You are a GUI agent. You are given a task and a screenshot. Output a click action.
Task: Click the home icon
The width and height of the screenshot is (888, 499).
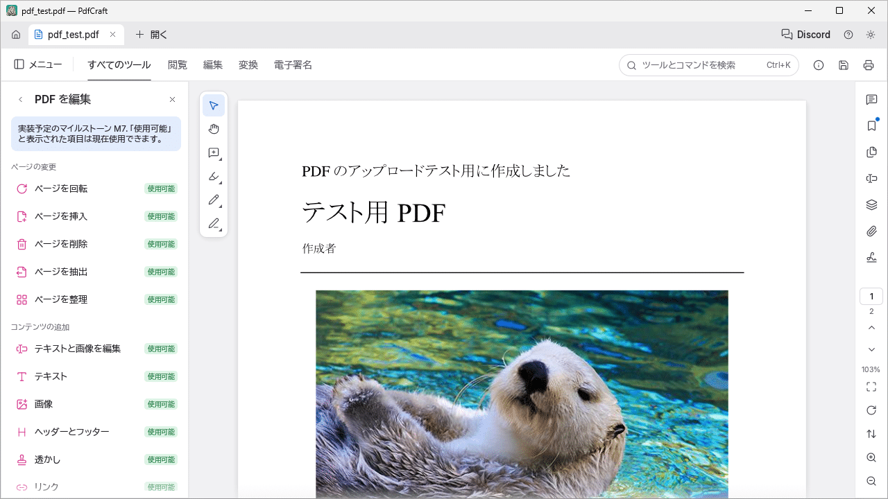pos(16,35)
